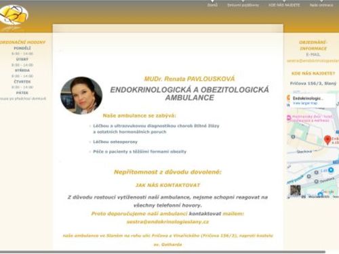Open the Naše ordinace menu item
The width and height of the screenshot is (339, 254).
[321, 5]
